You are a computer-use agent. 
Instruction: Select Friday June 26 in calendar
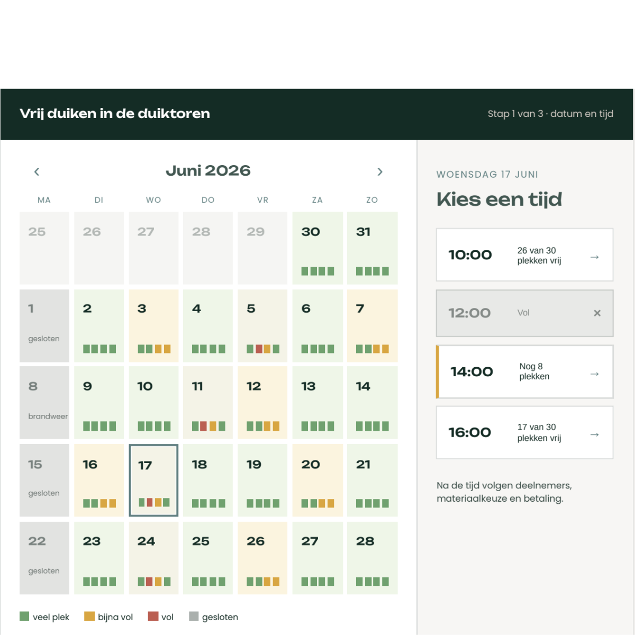coord(262,558)
